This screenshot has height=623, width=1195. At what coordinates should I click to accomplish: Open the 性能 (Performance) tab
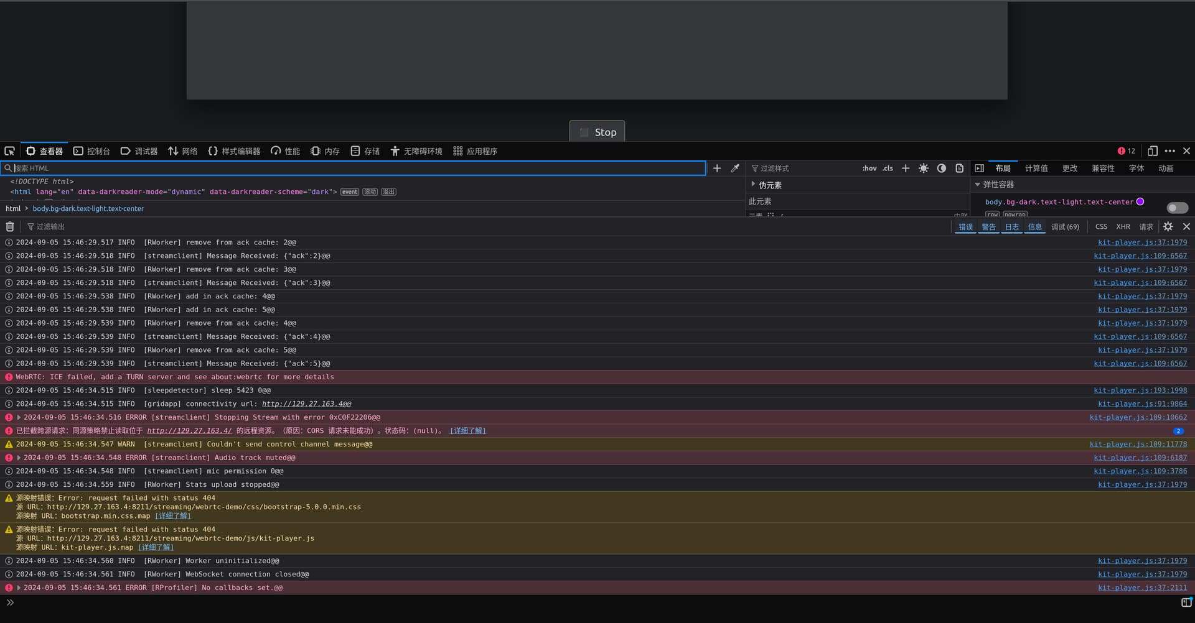coord(285,151)
